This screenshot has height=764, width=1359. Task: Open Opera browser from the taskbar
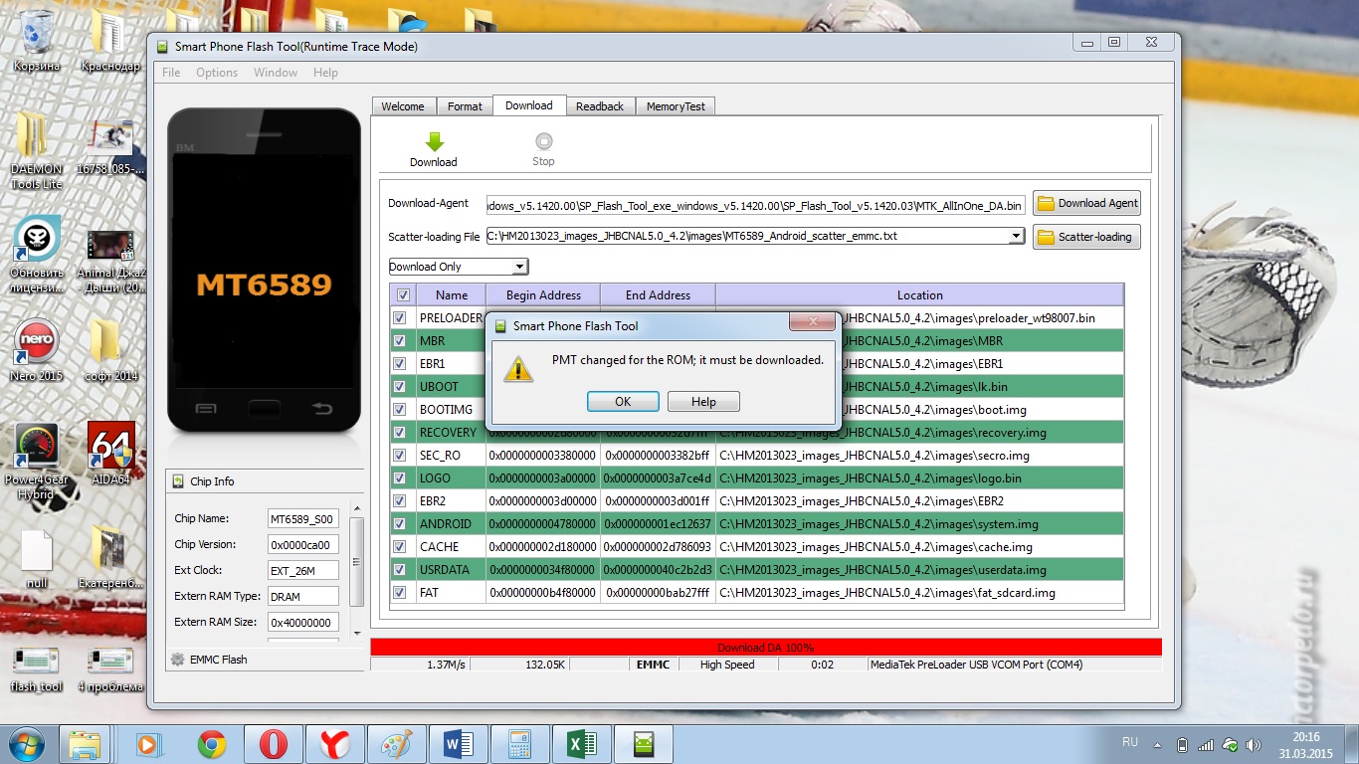tap(274, 744)
